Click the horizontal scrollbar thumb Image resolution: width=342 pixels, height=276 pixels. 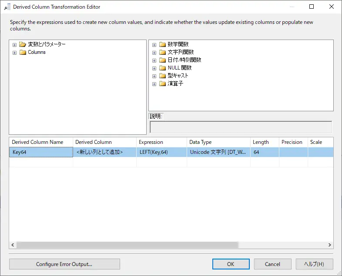pos(127,245)
